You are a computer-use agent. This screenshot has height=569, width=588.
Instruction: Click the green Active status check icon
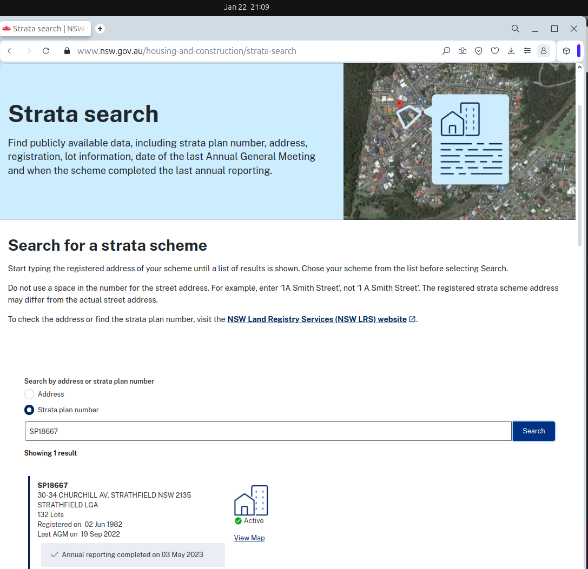pos(238,521)
